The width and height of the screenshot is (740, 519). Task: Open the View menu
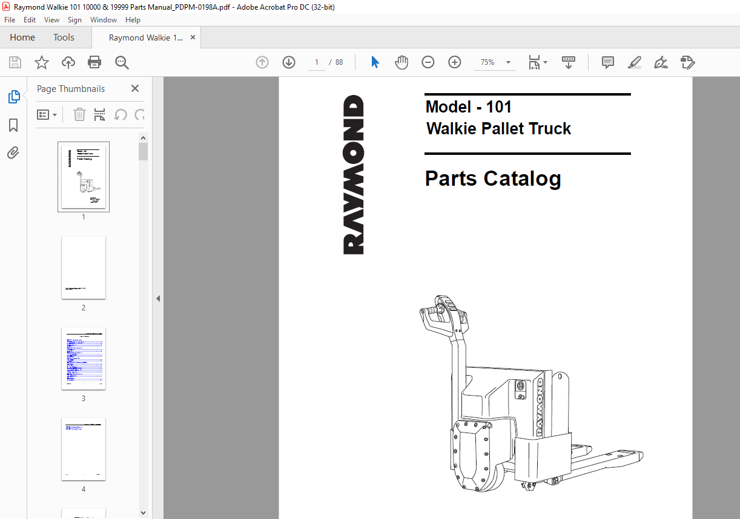51,20
